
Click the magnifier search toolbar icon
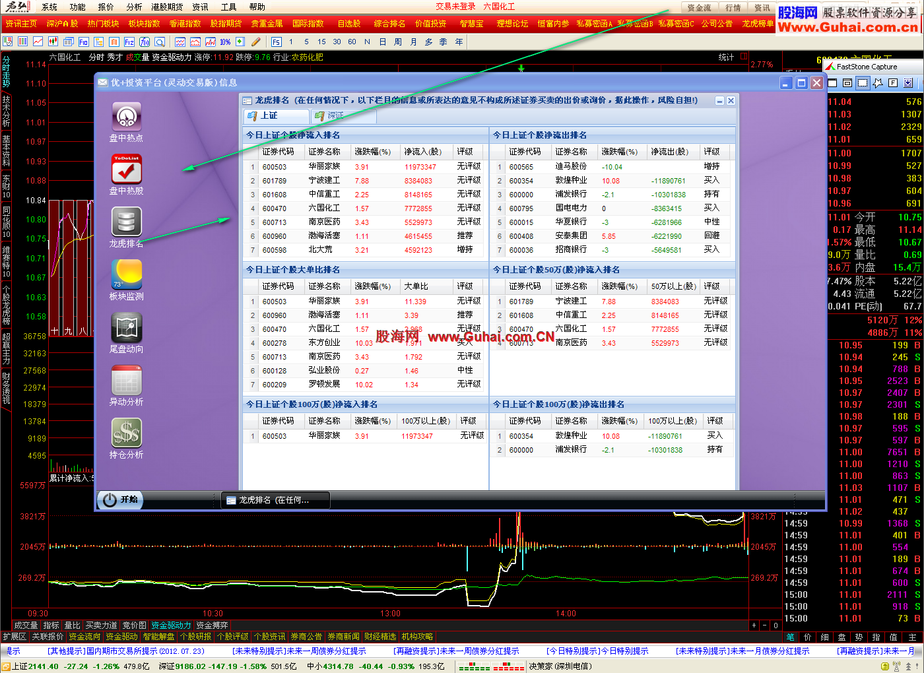160,42
